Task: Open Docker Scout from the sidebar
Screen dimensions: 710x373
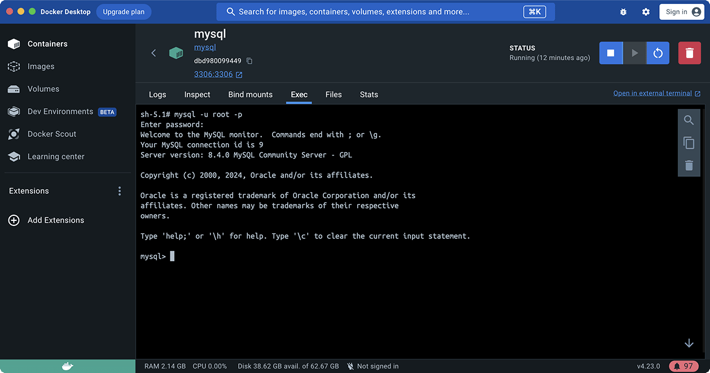Action: coord(51,134)
